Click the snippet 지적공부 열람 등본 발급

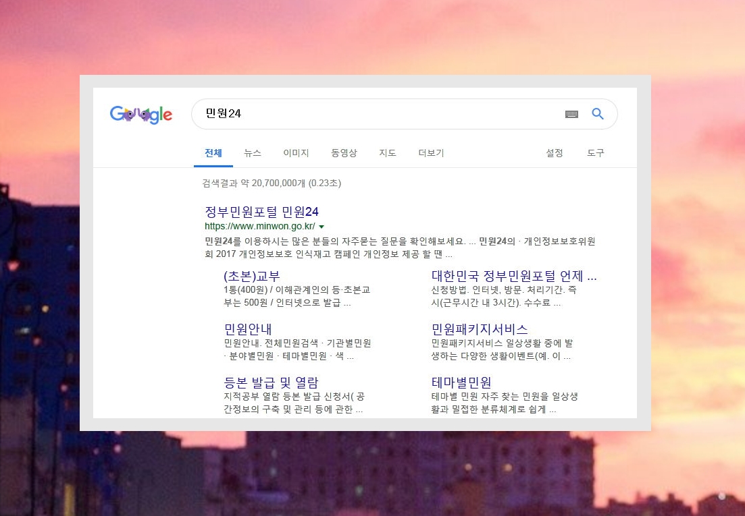click(x=294, y=403)
